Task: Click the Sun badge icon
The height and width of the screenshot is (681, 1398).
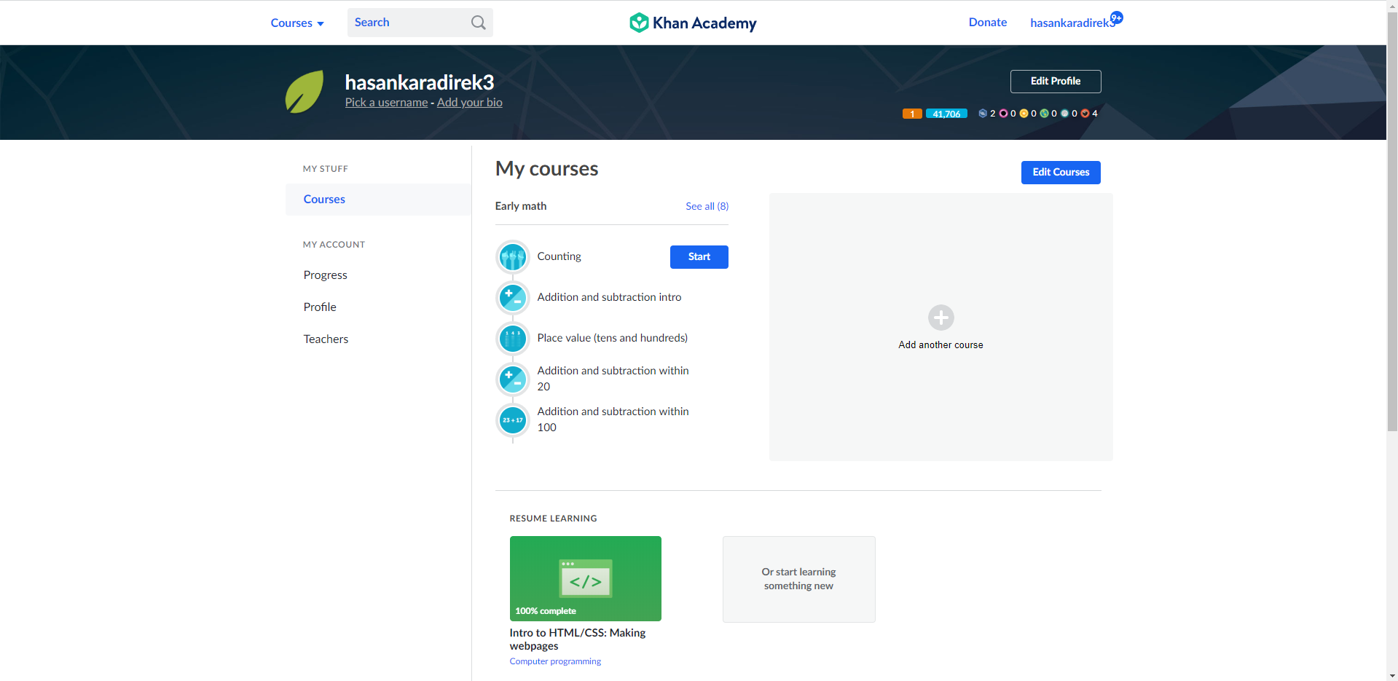Action: pos(1024,113)
